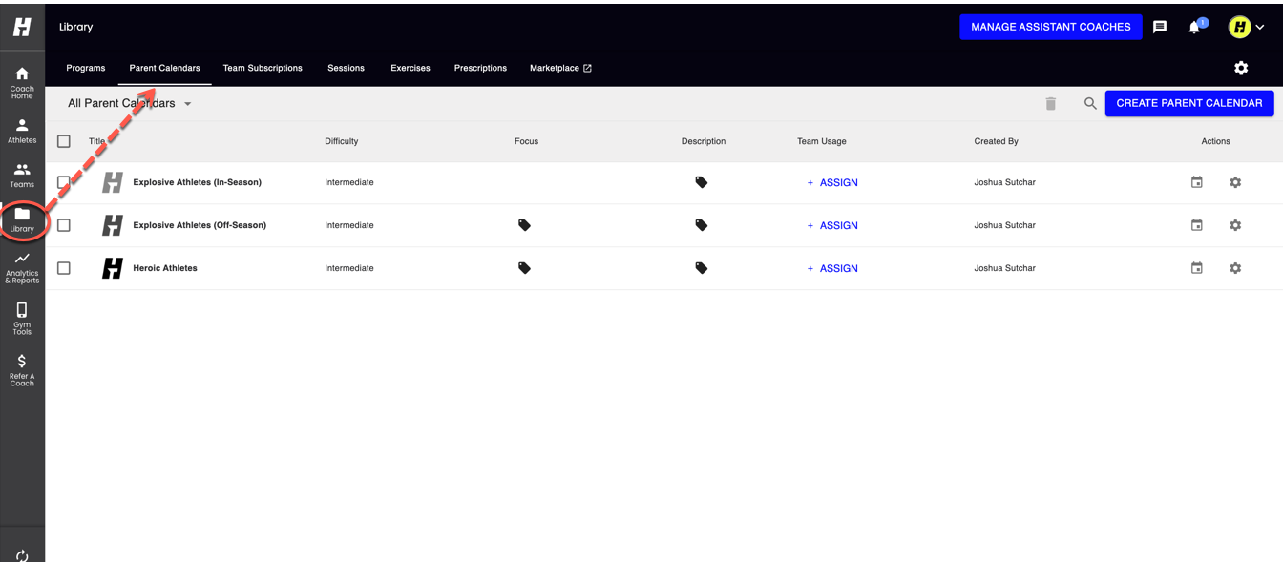The image size is (1283, 562).
Task: Open Explosive Athletes (Off-Season) title
Action: pyautogui.click(x=200, y=225)
